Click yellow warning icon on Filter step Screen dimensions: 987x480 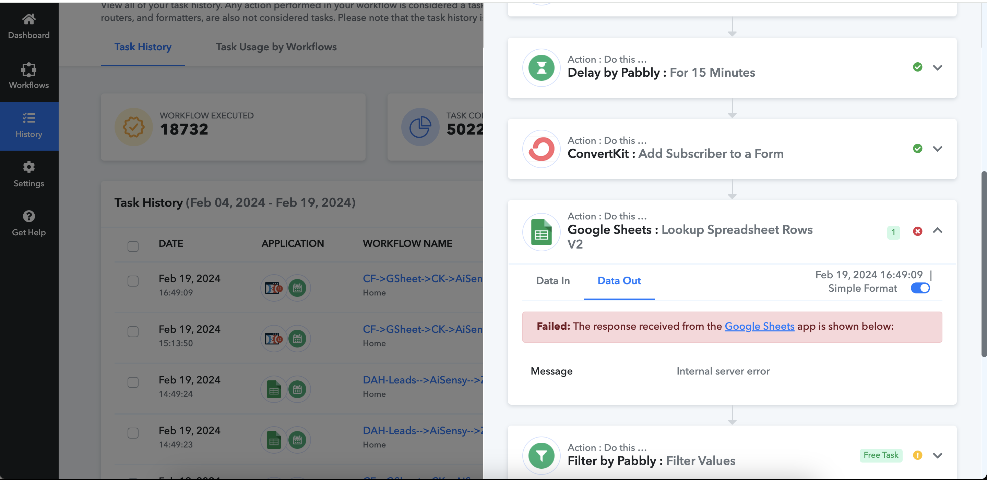[917, 455]
